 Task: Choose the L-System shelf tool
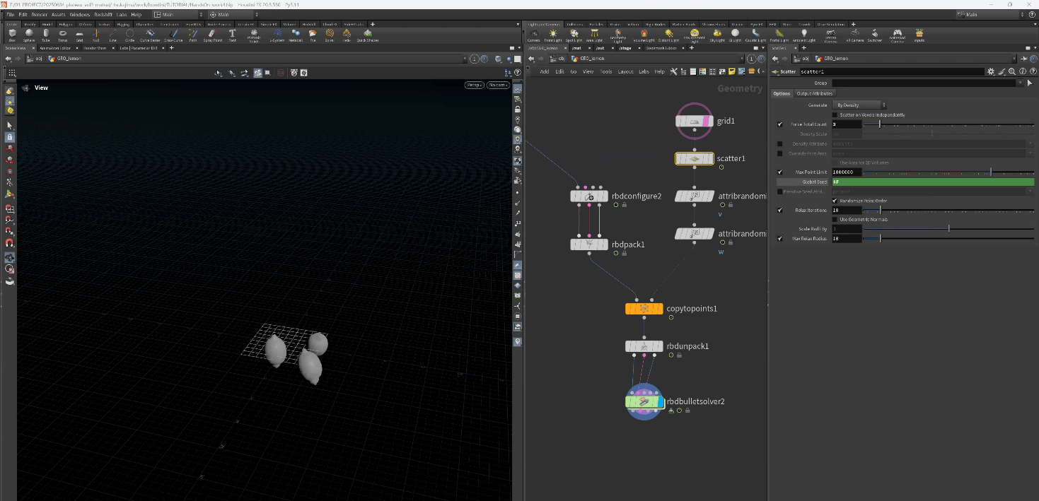(x=277, y=35)
